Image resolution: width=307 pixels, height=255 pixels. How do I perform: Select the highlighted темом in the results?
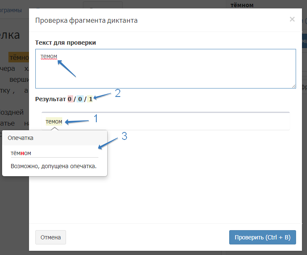click(x=54, y=122)
